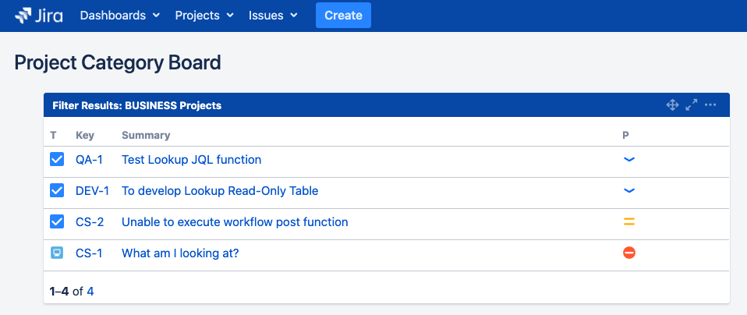Open 'Unable to execute workflow post function' issue
The image size is (747, 315).
(x=235, y=222)
